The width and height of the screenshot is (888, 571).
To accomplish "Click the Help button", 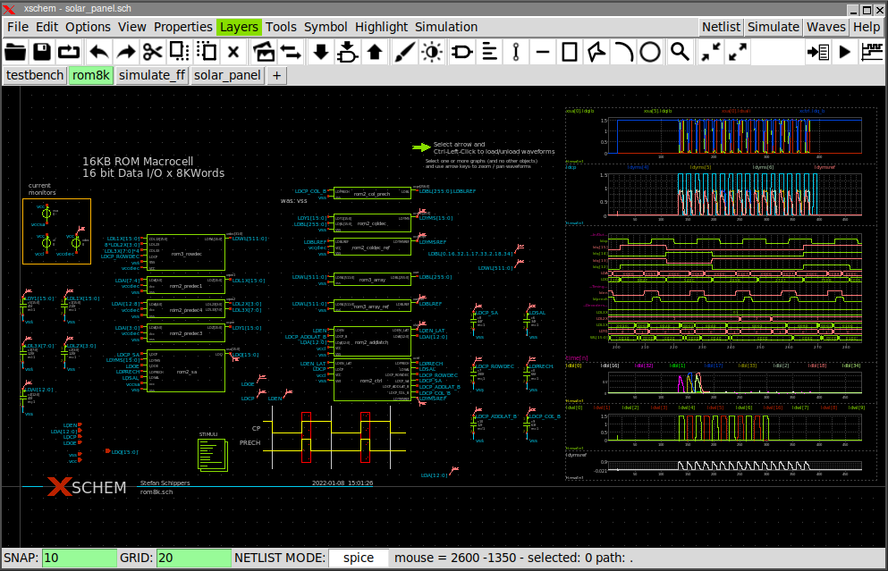I will point(866,27).
